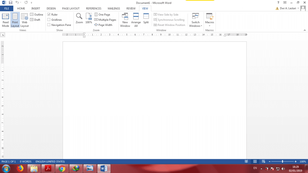Click the zoom slider in status bar
Image resolution: width=308 pixels, height=173 pixels.
click(282, 162)
